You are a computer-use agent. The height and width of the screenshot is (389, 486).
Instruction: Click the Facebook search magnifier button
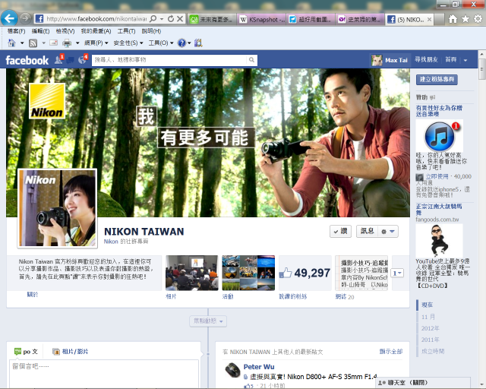click(x=251, y=60)
